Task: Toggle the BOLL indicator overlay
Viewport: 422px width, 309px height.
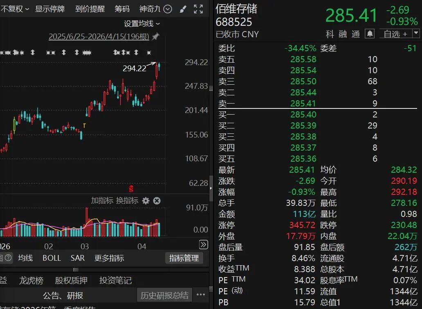Action: coord(52,258)
